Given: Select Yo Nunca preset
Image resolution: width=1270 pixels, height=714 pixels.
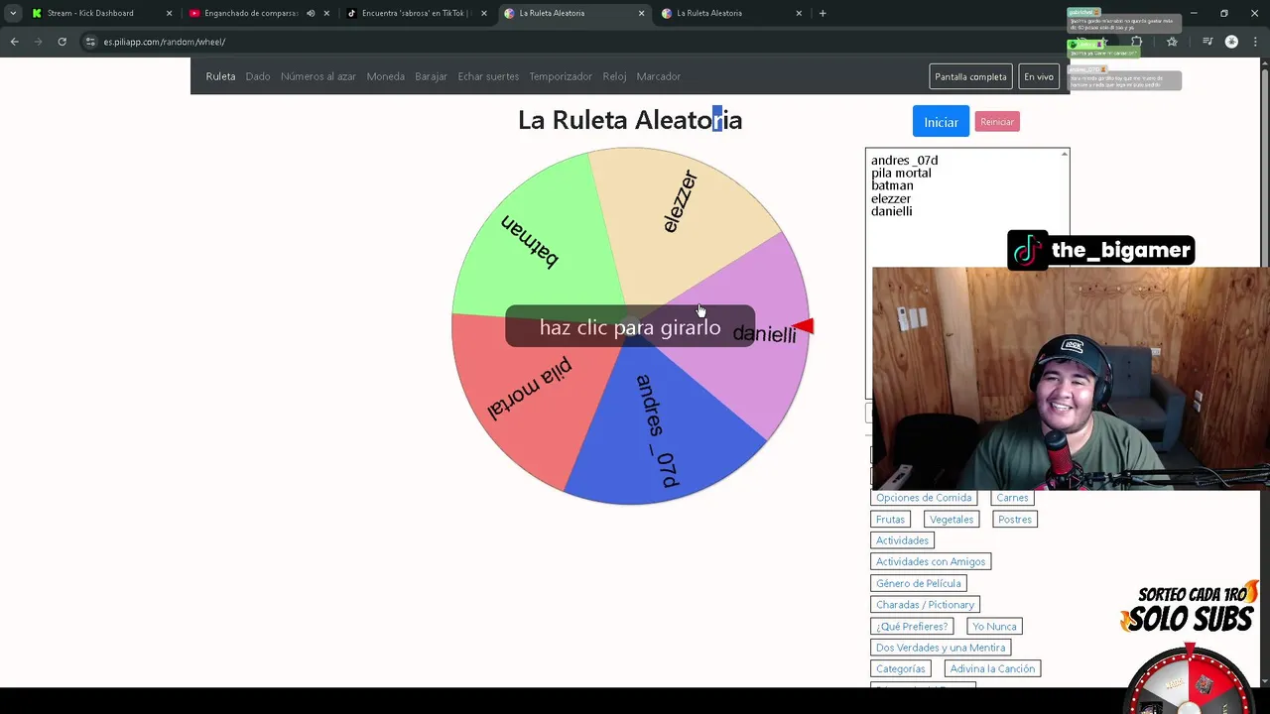Looking at the screenshot, I should coord(994,627).
